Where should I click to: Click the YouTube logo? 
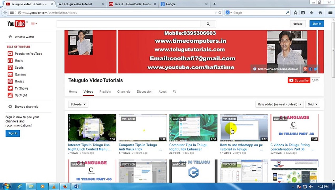pos(16,24)
